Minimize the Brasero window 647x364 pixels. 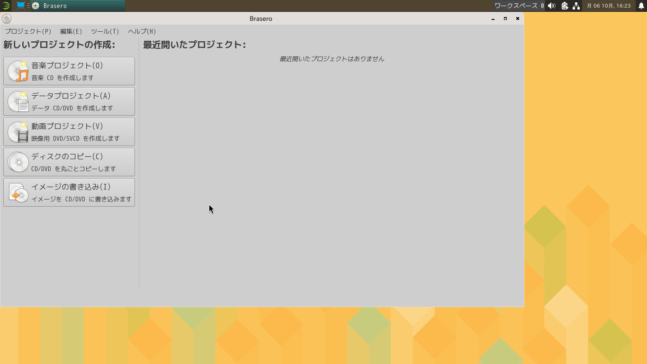point(493,18)
